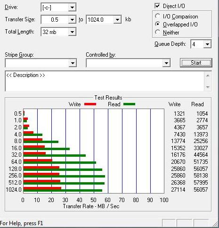Screen dimensions: 219x228
Task: Click the 128.0 transfer size row label
Action: click(x=15, y=169)
